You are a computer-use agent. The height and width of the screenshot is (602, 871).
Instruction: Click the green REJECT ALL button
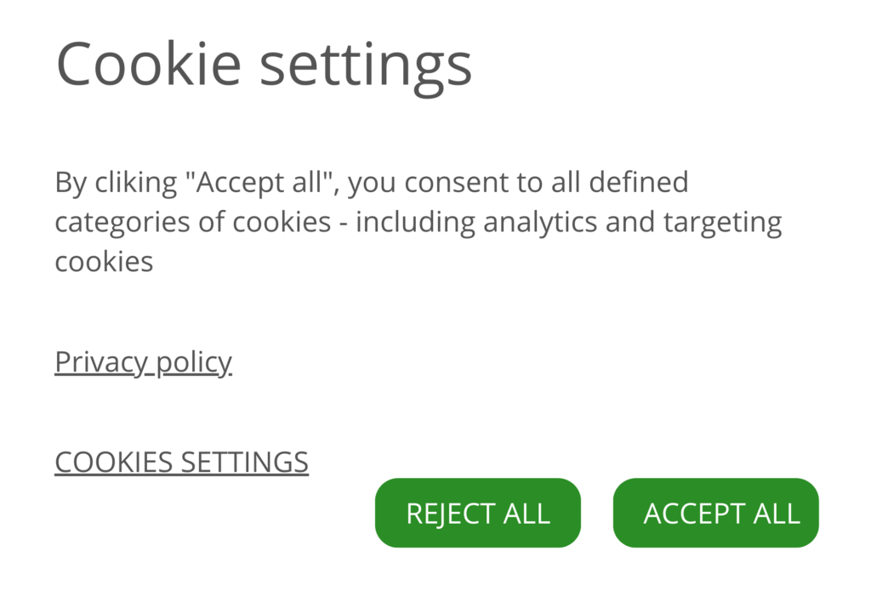point(477,513)
